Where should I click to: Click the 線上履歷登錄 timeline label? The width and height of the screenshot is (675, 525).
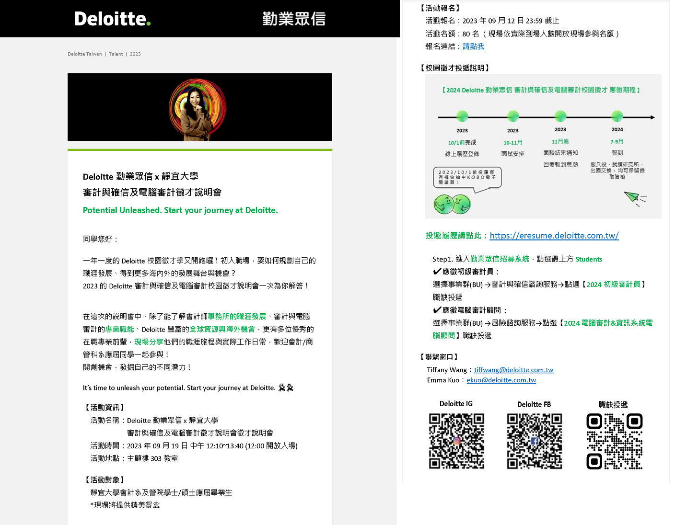click(x=462, y=154)
